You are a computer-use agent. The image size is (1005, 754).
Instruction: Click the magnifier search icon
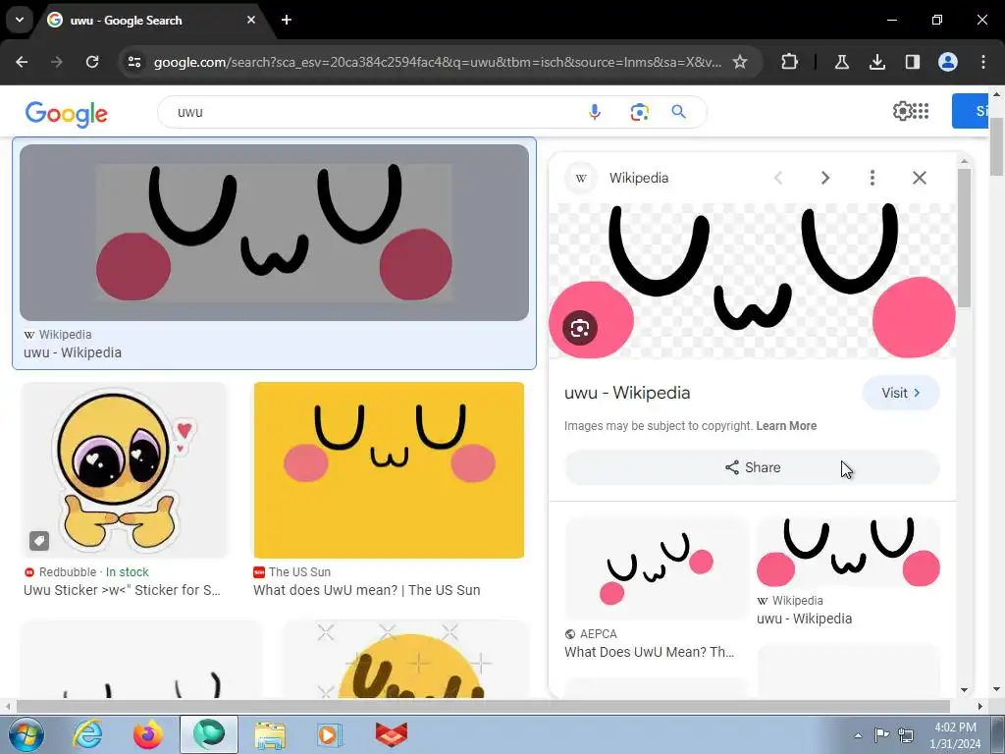679,112
